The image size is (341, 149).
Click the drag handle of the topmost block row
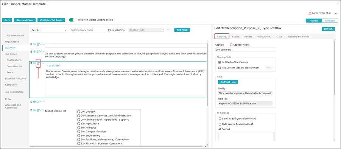31,44
